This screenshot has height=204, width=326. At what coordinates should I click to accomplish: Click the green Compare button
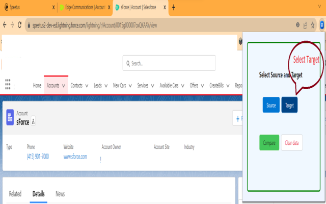[269, 143]
